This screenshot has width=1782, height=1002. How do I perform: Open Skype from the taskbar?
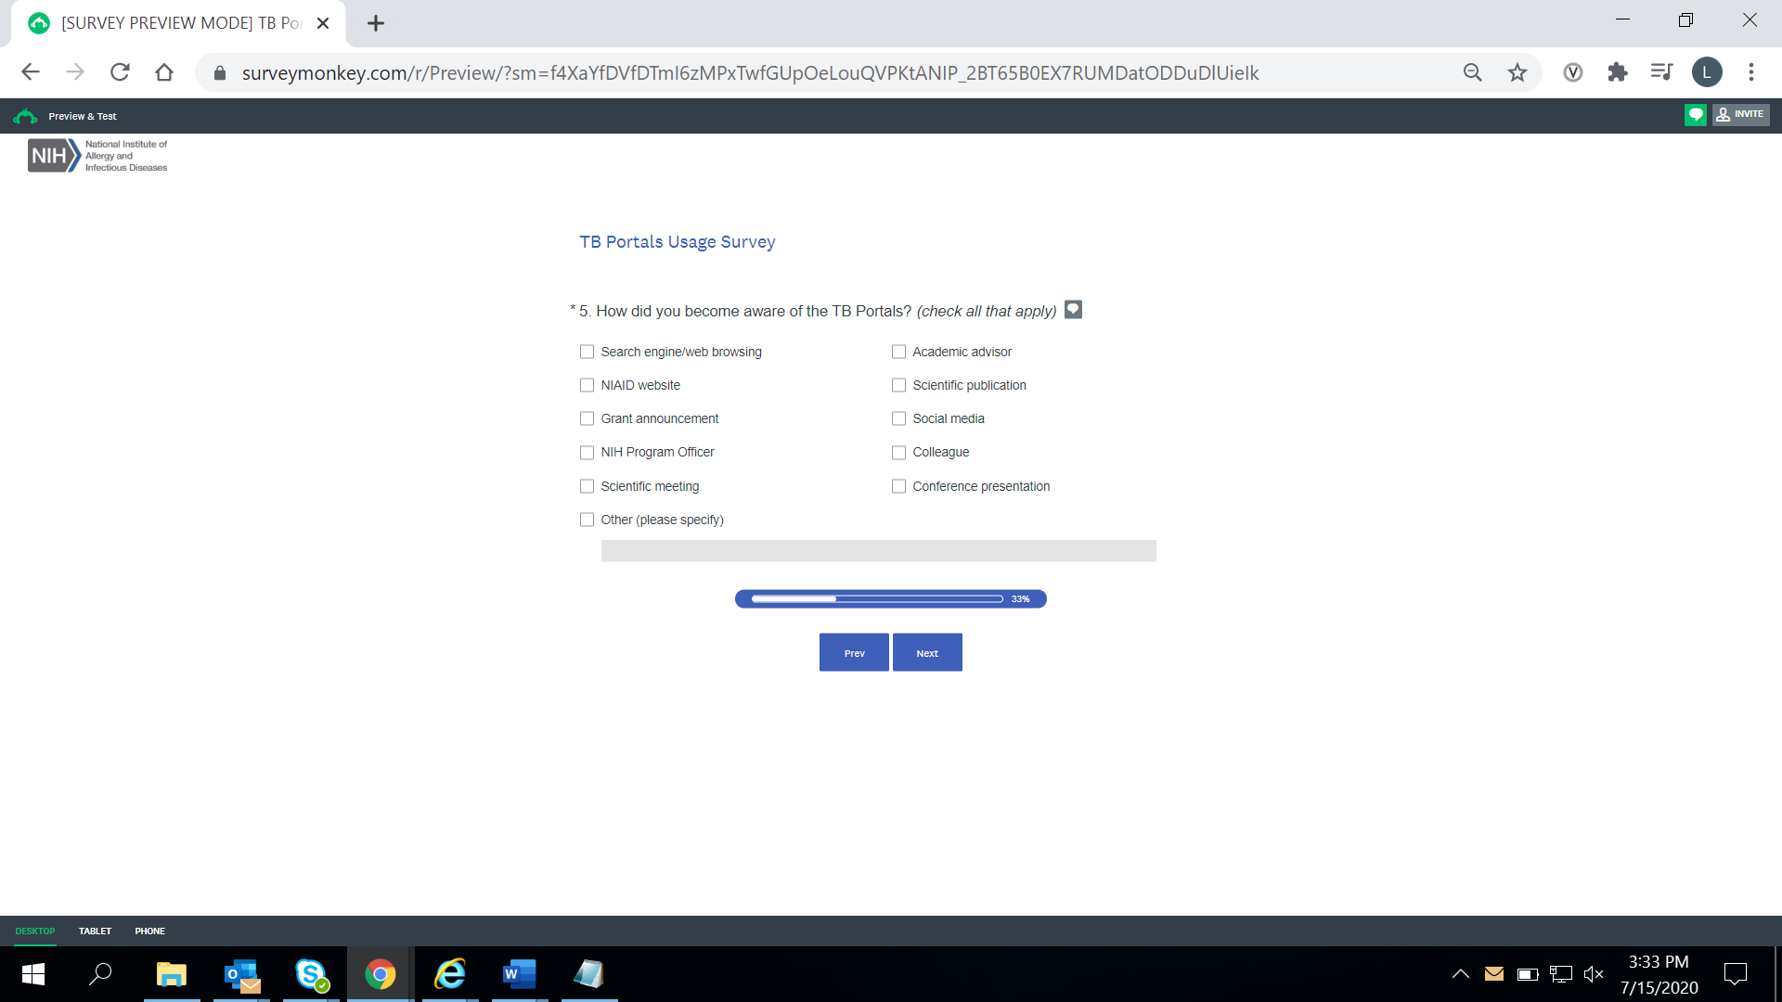(x=311, y=974)
